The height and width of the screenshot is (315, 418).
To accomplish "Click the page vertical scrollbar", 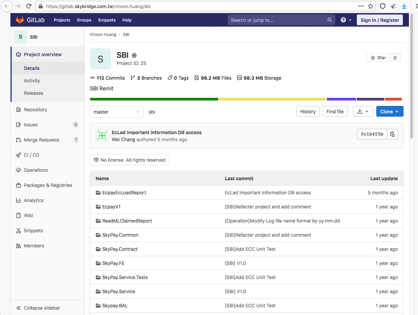I will click(x=412, y=76).
